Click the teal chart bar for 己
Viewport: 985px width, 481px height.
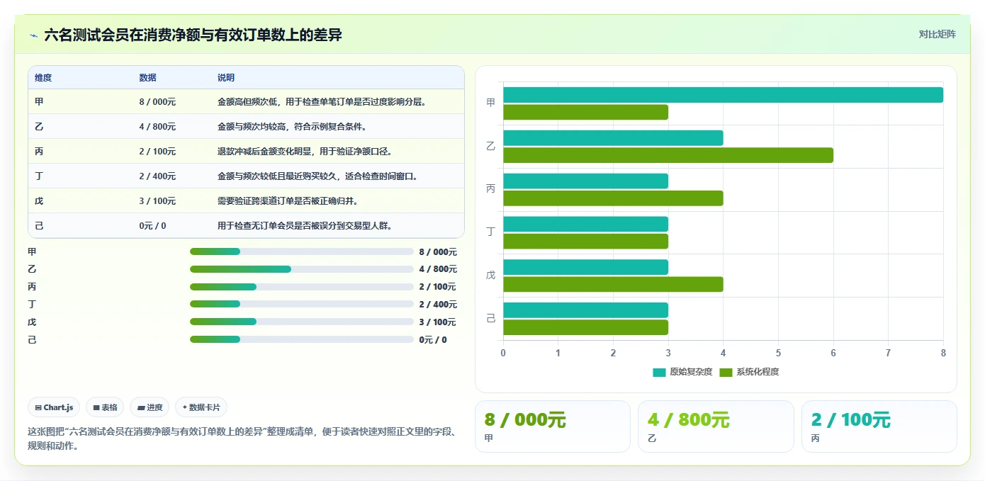(585, 310)
